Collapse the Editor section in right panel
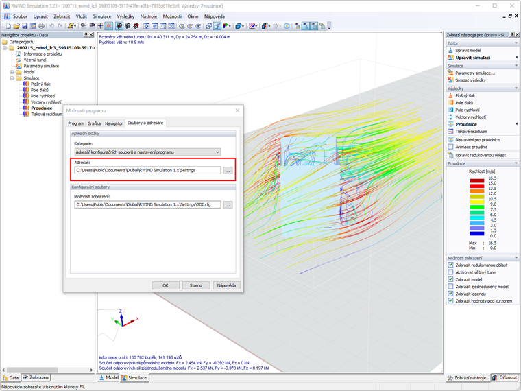This screenshot has height=391, width=521. pyautogui.click(x=516, y=43)
